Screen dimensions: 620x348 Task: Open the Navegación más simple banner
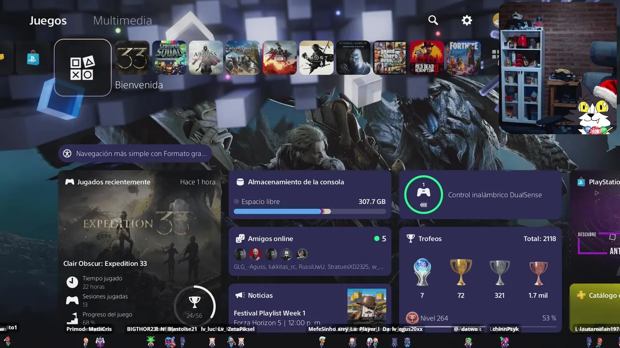(135, 154)
